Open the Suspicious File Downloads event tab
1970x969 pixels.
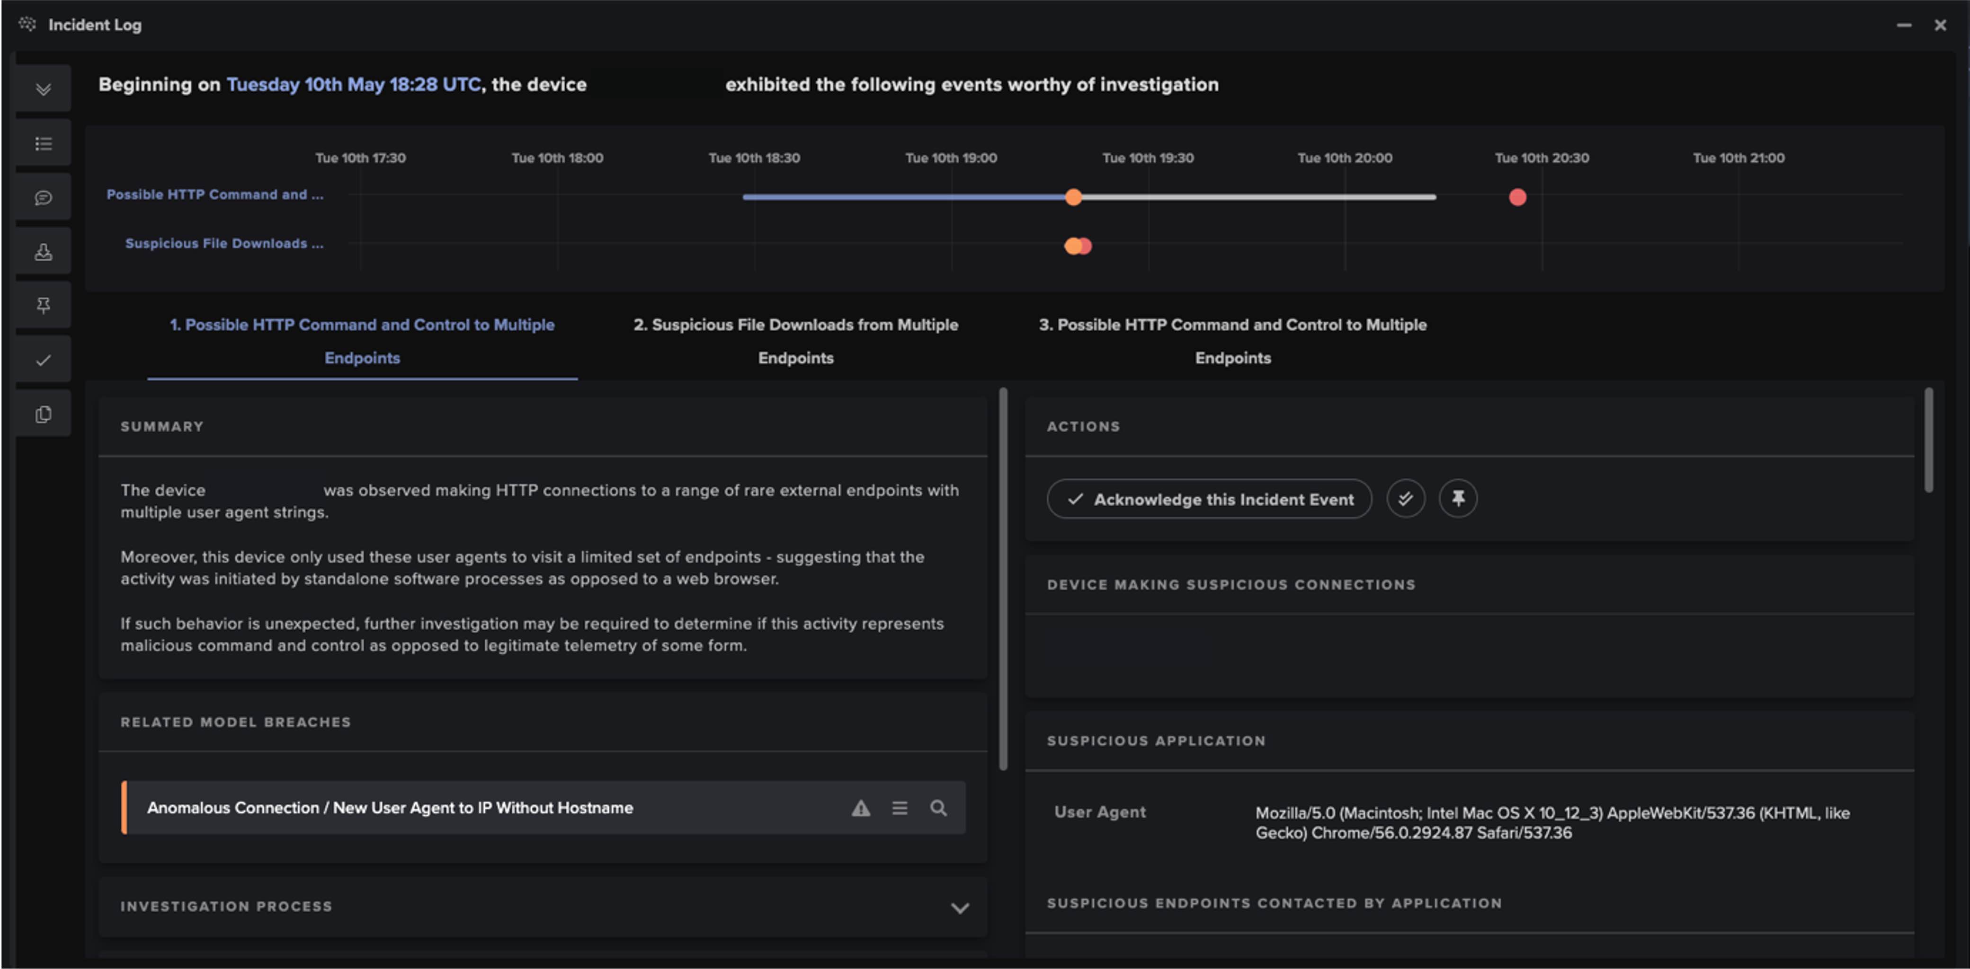795,341
